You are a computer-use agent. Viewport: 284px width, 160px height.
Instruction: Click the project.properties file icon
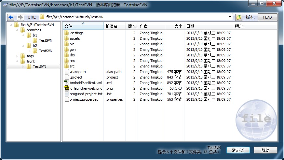point(67,99)
